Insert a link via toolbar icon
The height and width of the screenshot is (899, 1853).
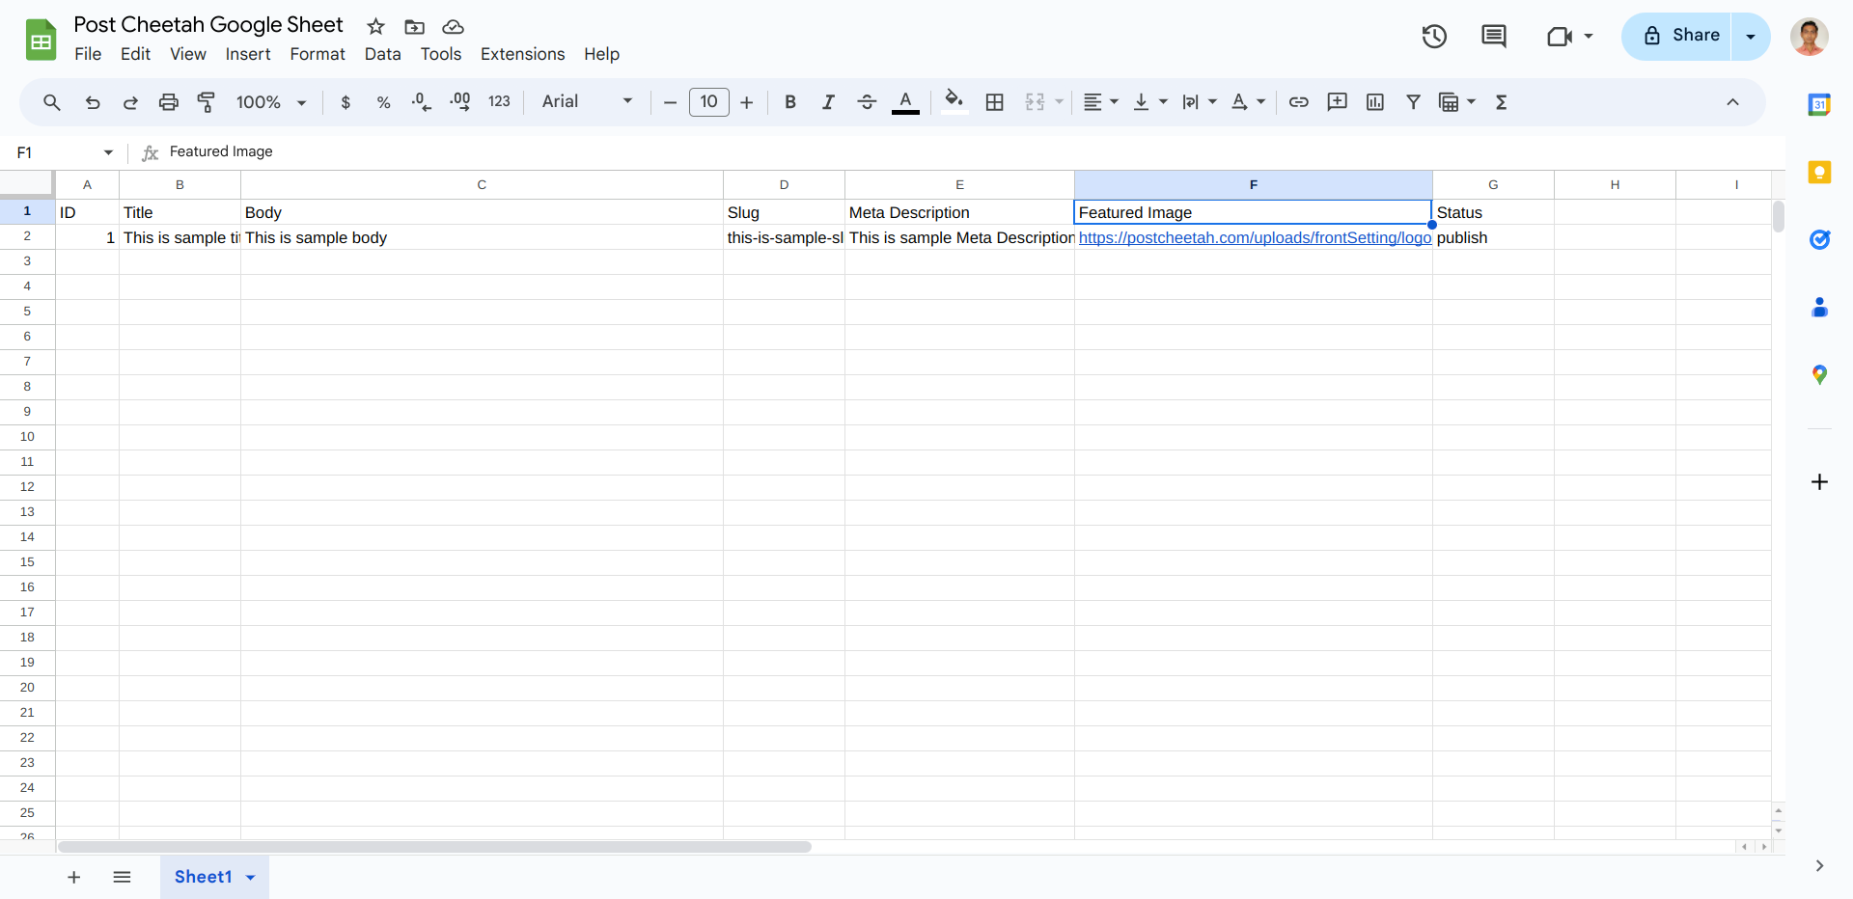[x=1299, y=102]
